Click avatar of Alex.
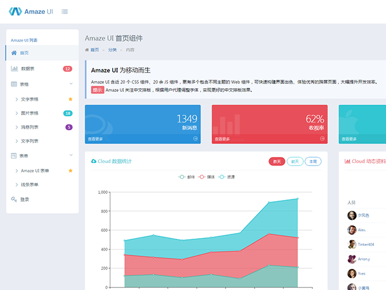The image size is (386, 290). 352,230
